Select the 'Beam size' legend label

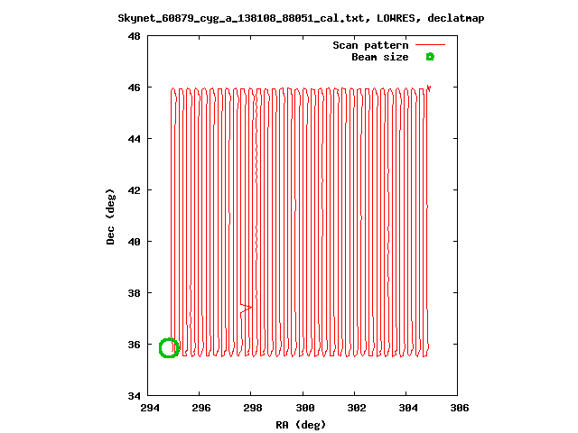coord(379,57)
